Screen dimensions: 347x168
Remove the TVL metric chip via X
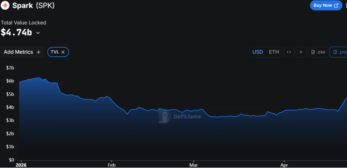[63, 52]
